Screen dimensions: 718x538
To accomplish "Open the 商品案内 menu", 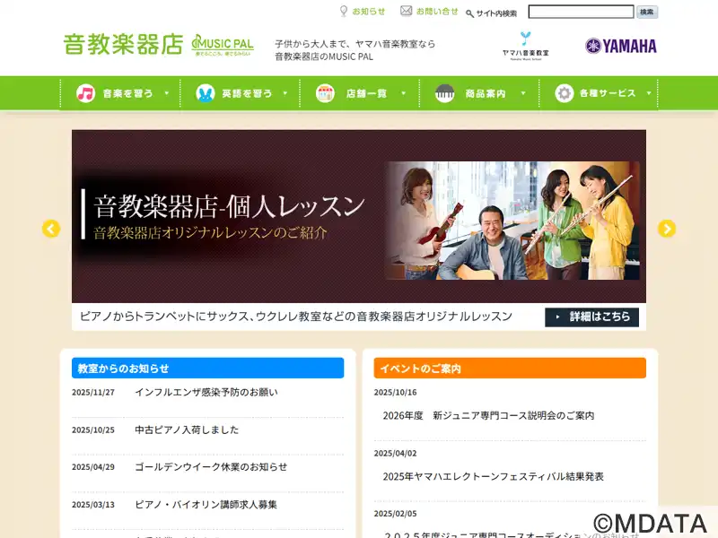I will coord(486,94).
